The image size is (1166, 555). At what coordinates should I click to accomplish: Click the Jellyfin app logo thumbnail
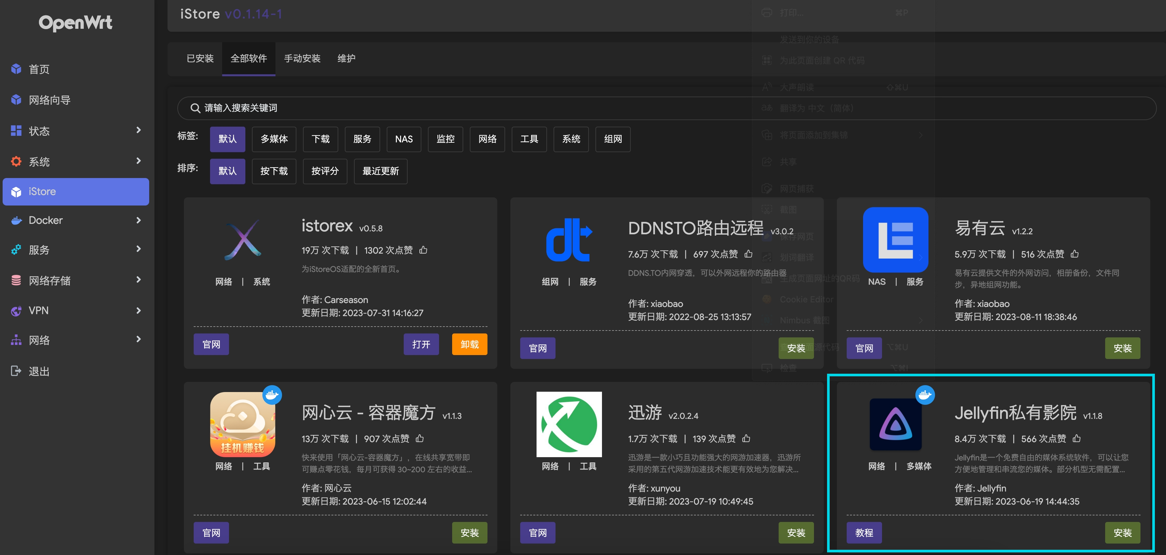tap(895, 424)
